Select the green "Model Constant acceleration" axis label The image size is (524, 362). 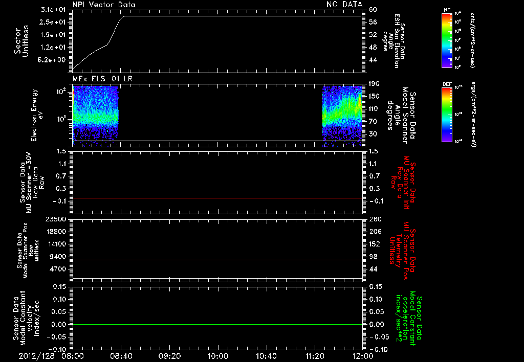pos(408,318)
